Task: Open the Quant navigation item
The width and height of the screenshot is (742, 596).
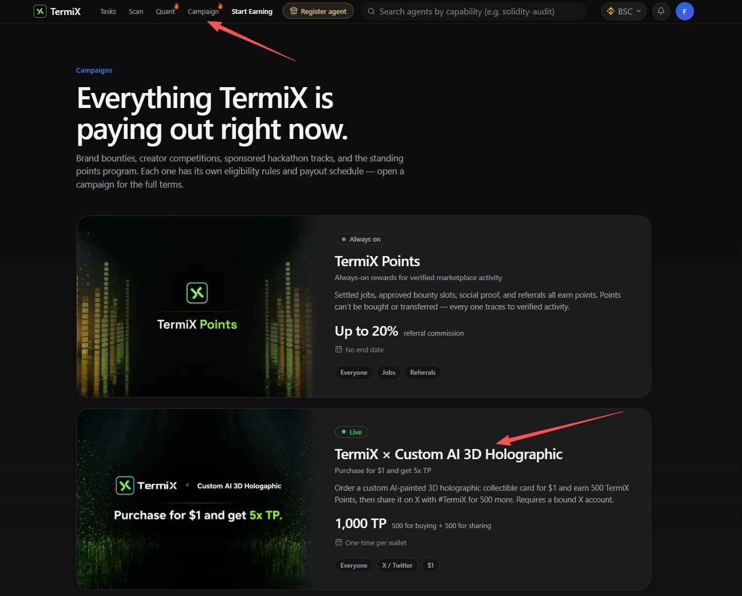Action: pyautogui.click(x=166, y=11)
